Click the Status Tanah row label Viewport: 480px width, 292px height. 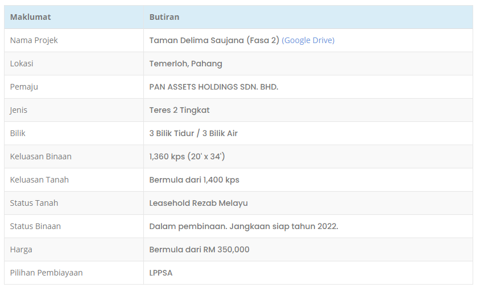tap(34, 203)
